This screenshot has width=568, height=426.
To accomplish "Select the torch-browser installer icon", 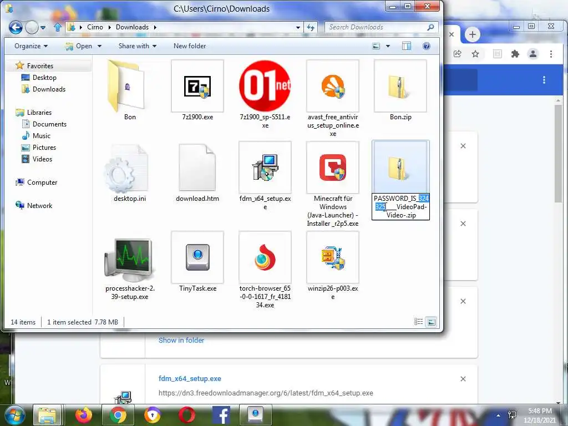I will [265, 257].
